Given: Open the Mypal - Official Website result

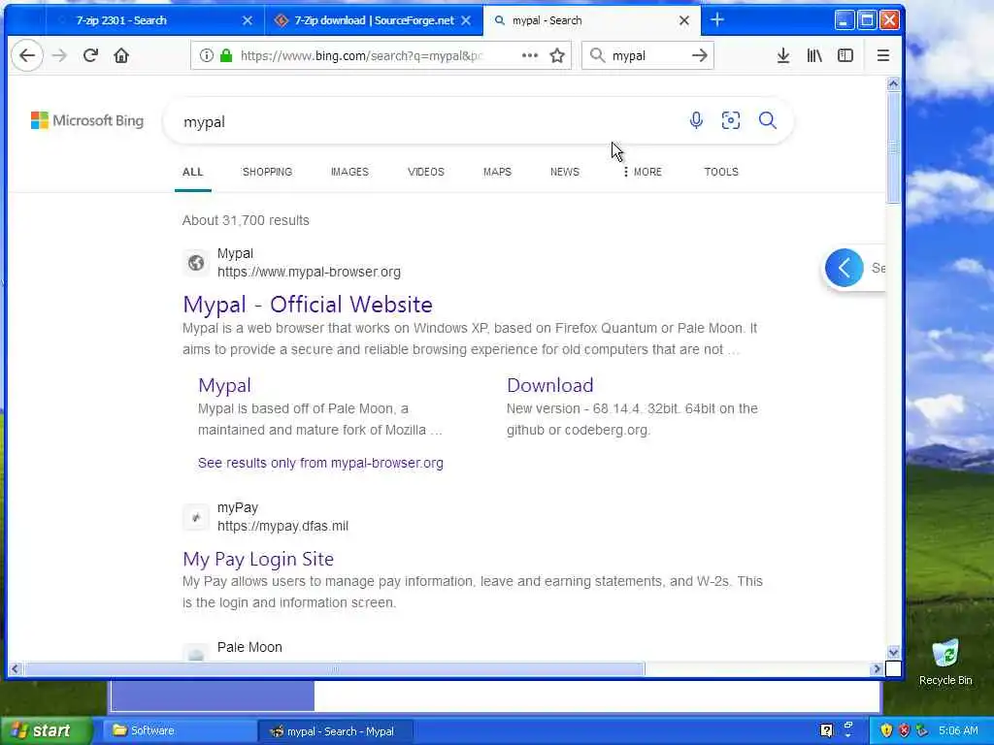Looking at the screenshot, I should point(308,304).
